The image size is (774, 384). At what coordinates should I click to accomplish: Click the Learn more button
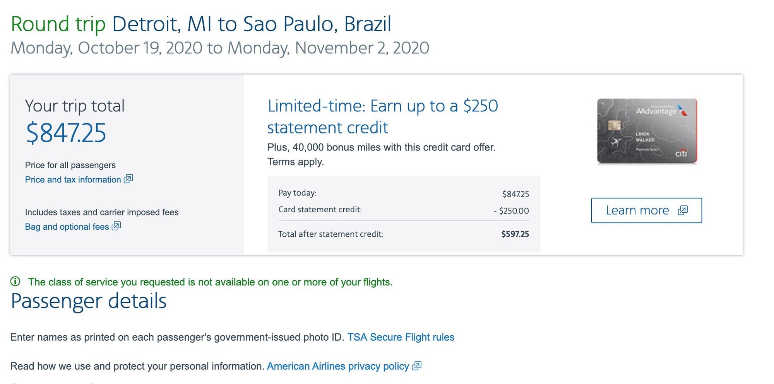point(646,210)
